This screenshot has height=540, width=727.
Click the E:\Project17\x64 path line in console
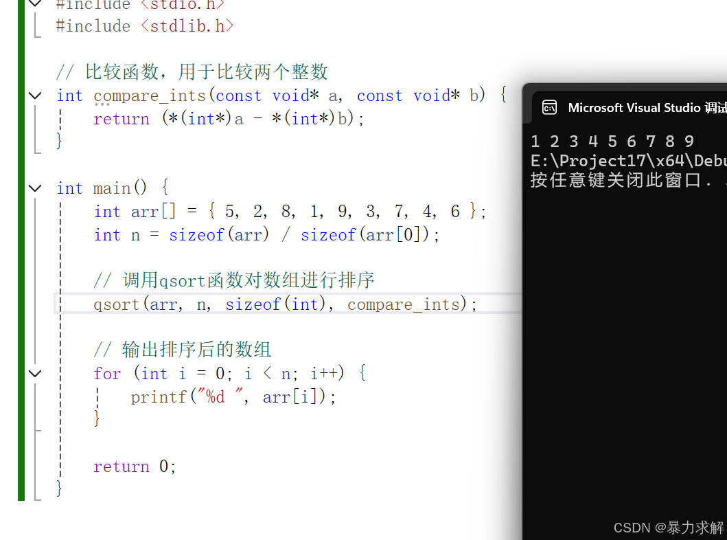[628, 161]
